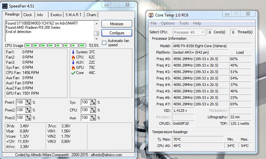The width and height of the screenshot is (266, 159).
Task: Click the flame icon next to CPU 62C
Action: pyautogui.click(x=73, y=57)
